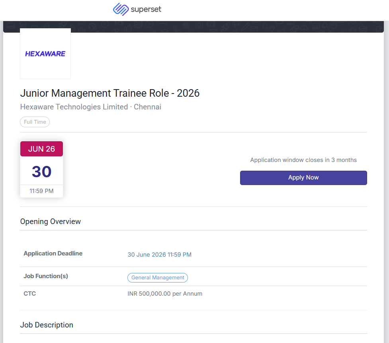The image size is (389, 343).
Task: Click the 11:59 PM calendar time
Action: (x=41, y=191)
